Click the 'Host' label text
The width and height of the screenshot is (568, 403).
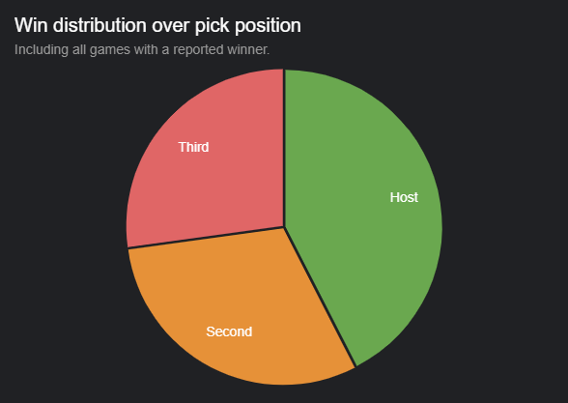[x=404, y=197]
